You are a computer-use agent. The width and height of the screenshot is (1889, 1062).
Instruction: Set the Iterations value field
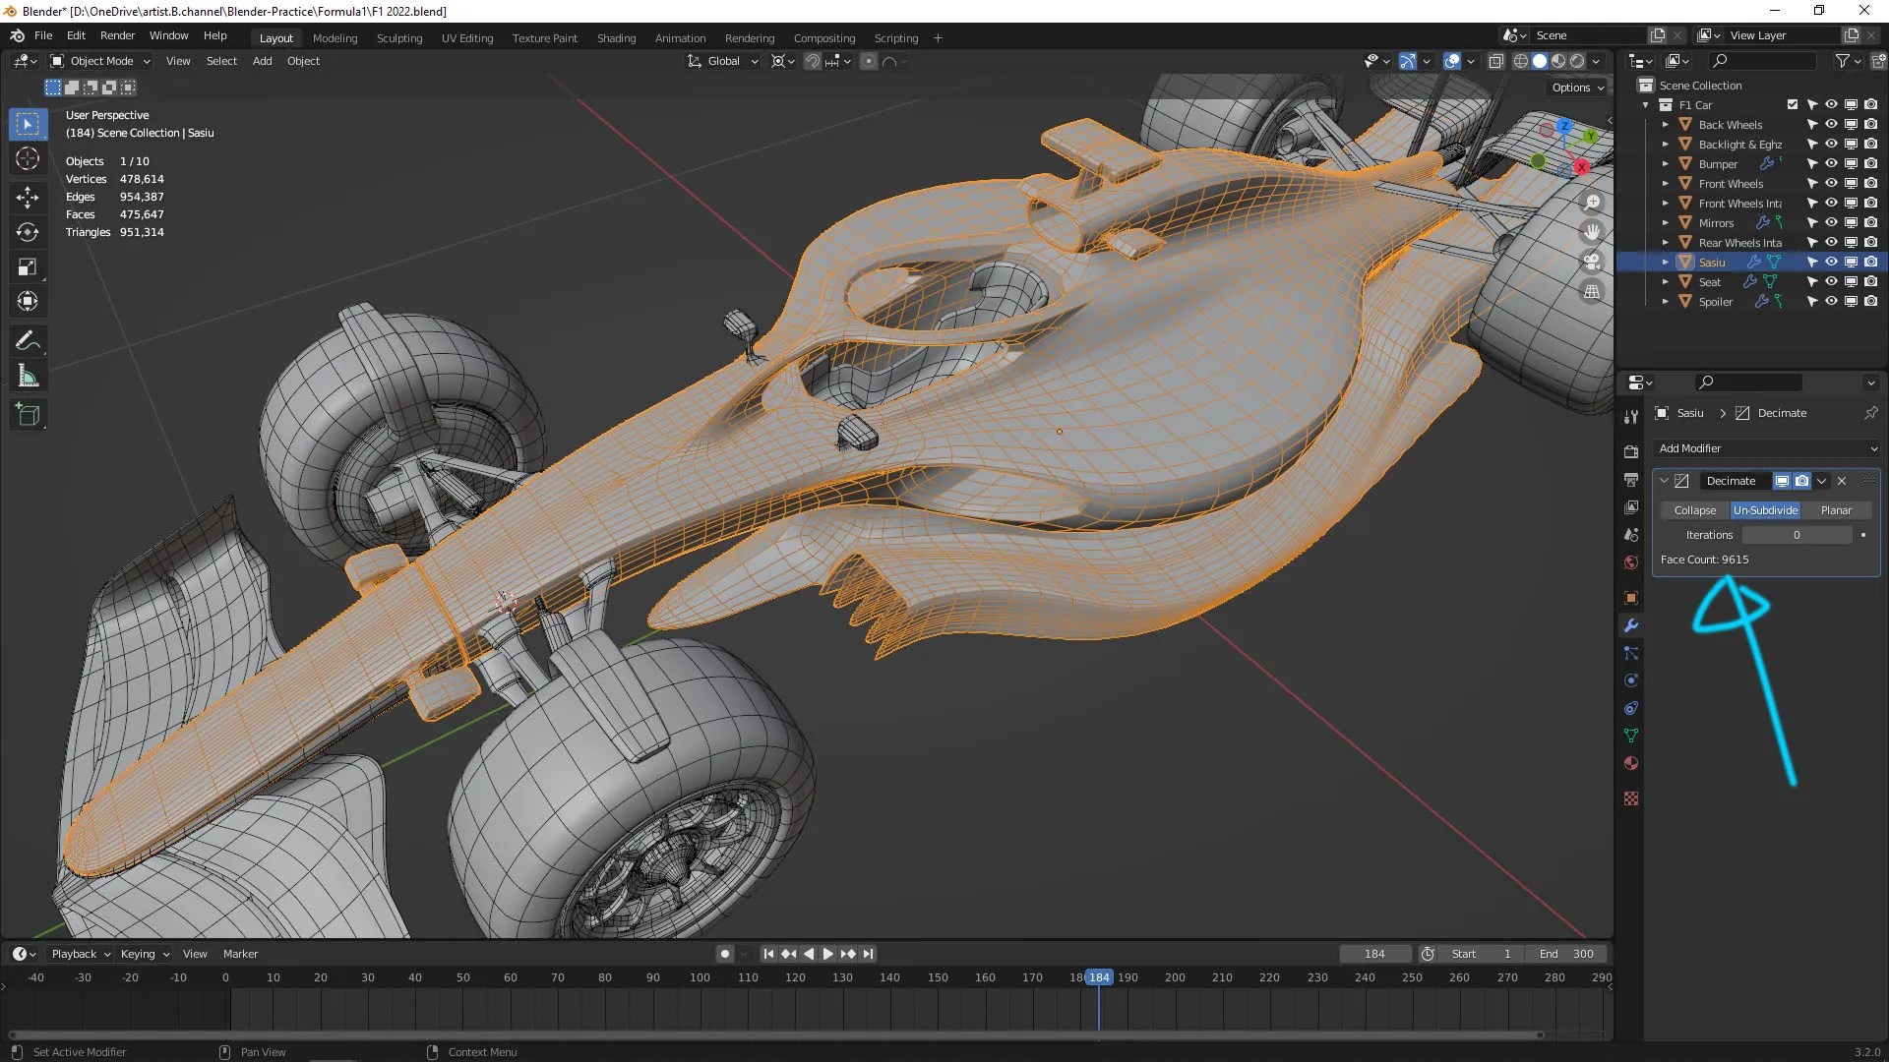1797,534
